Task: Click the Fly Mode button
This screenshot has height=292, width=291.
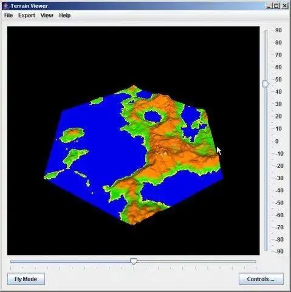Action: (x=26, y=279)
